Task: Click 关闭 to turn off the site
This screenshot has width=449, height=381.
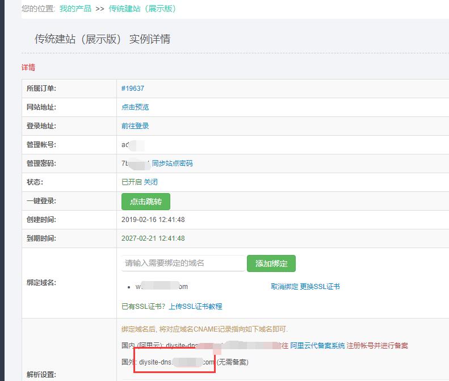Action: [150, 182]
